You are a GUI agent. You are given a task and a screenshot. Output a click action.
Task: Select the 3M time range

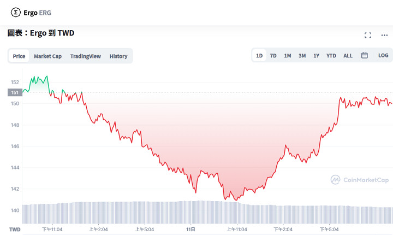click(302, 56)
